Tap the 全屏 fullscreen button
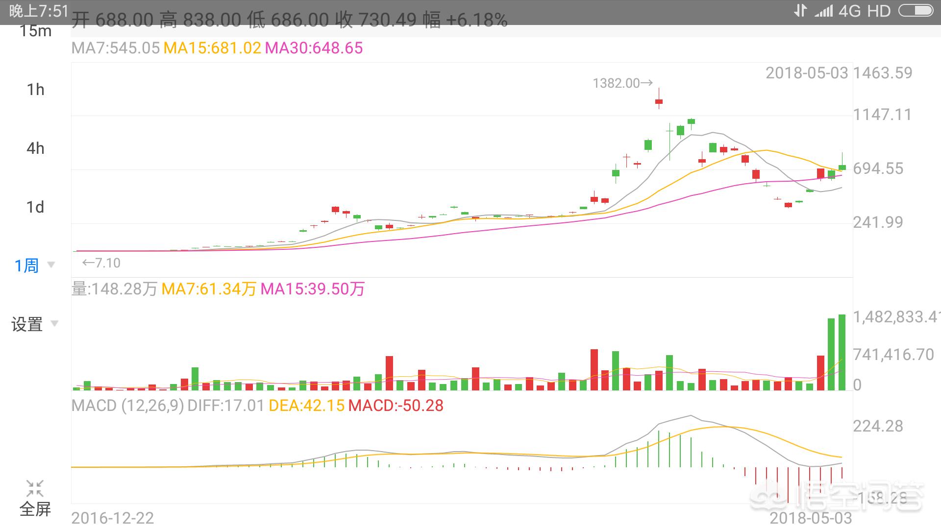 coord(35,509)
